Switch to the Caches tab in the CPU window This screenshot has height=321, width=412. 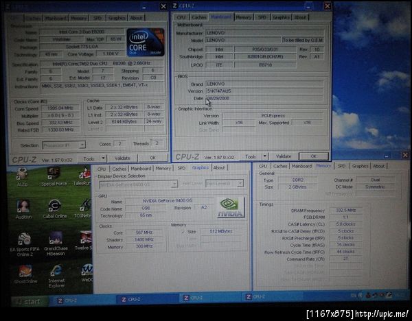33,19
